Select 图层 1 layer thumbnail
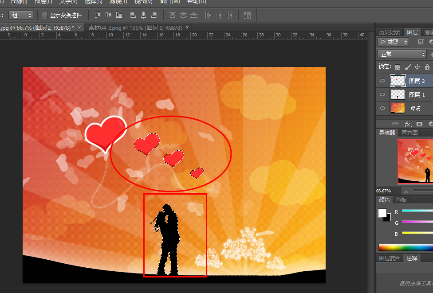This screenshot has width=433, height=293. tap(398, 94)
